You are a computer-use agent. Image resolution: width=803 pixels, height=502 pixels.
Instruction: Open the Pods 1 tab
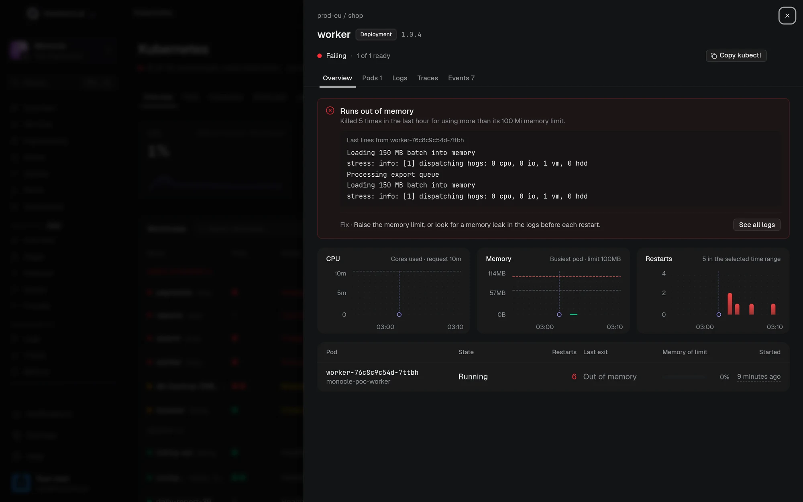pyautogui.click(x=372, y=78)
